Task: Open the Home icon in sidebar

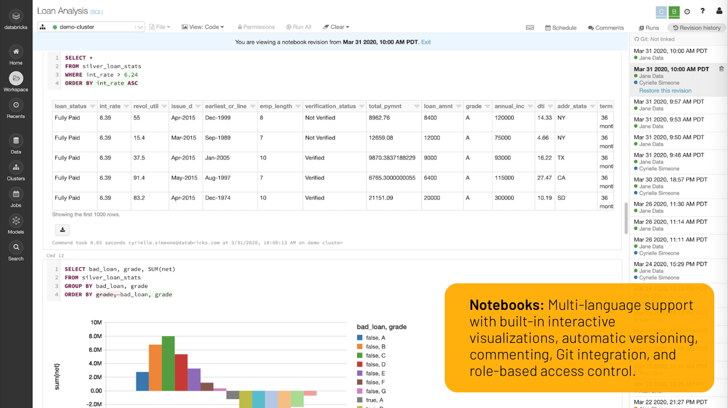Action: pos(16,52)
